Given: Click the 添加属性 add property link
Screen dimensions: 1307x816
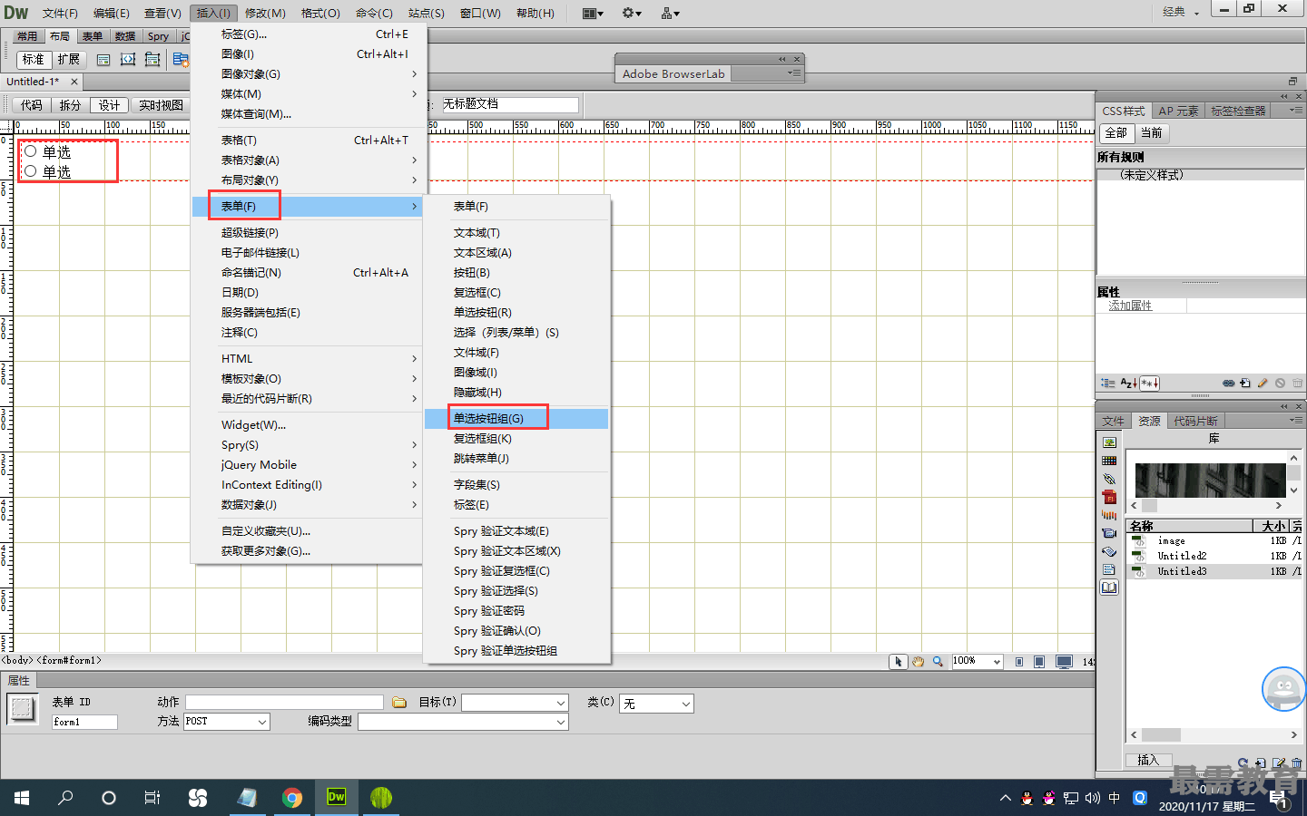Looking at the screenshot, I should point(1130,306).
